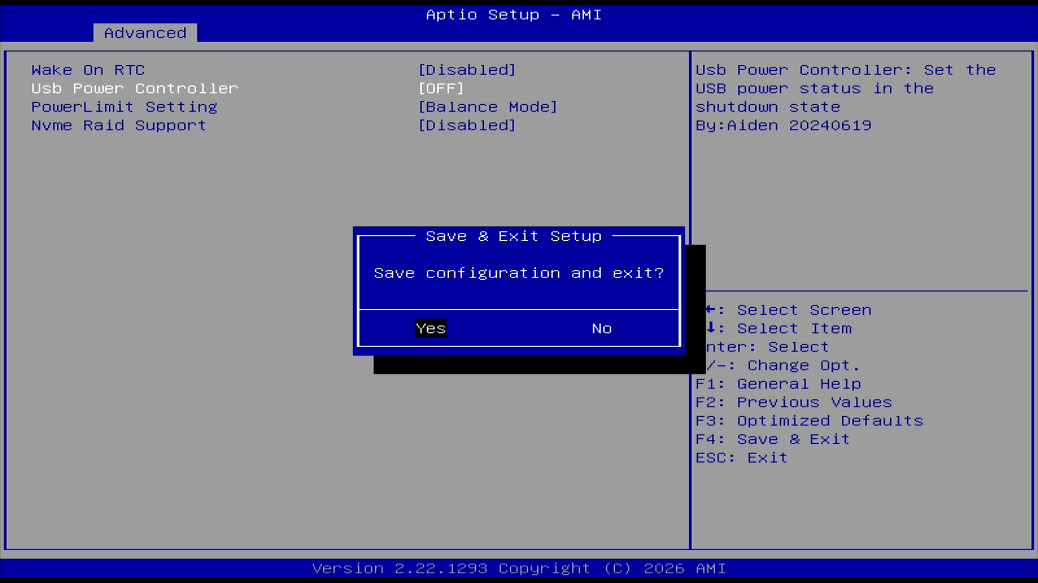Click the Save & Exit Setup dialog title

(514, 236)
